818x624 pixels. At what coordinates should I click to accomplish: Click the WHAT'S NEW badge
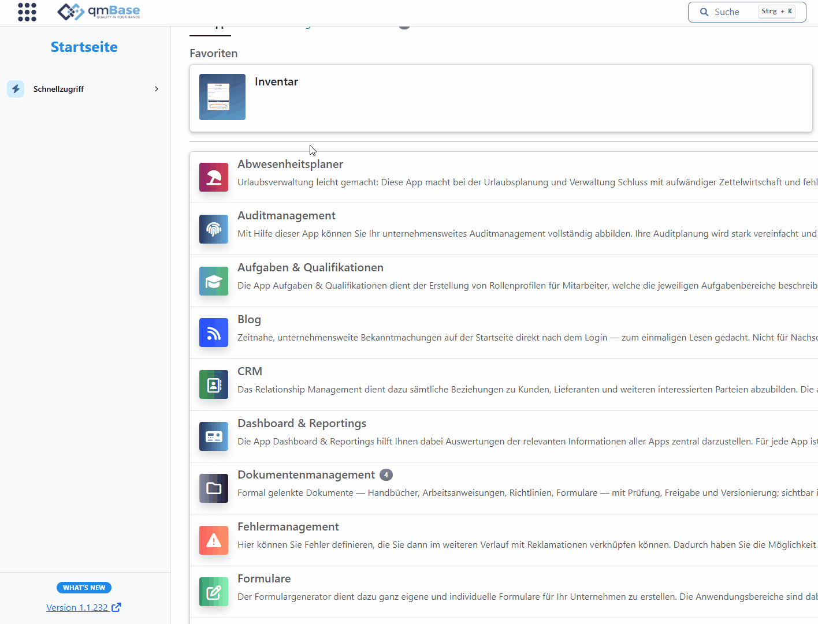tap(84, 588)
